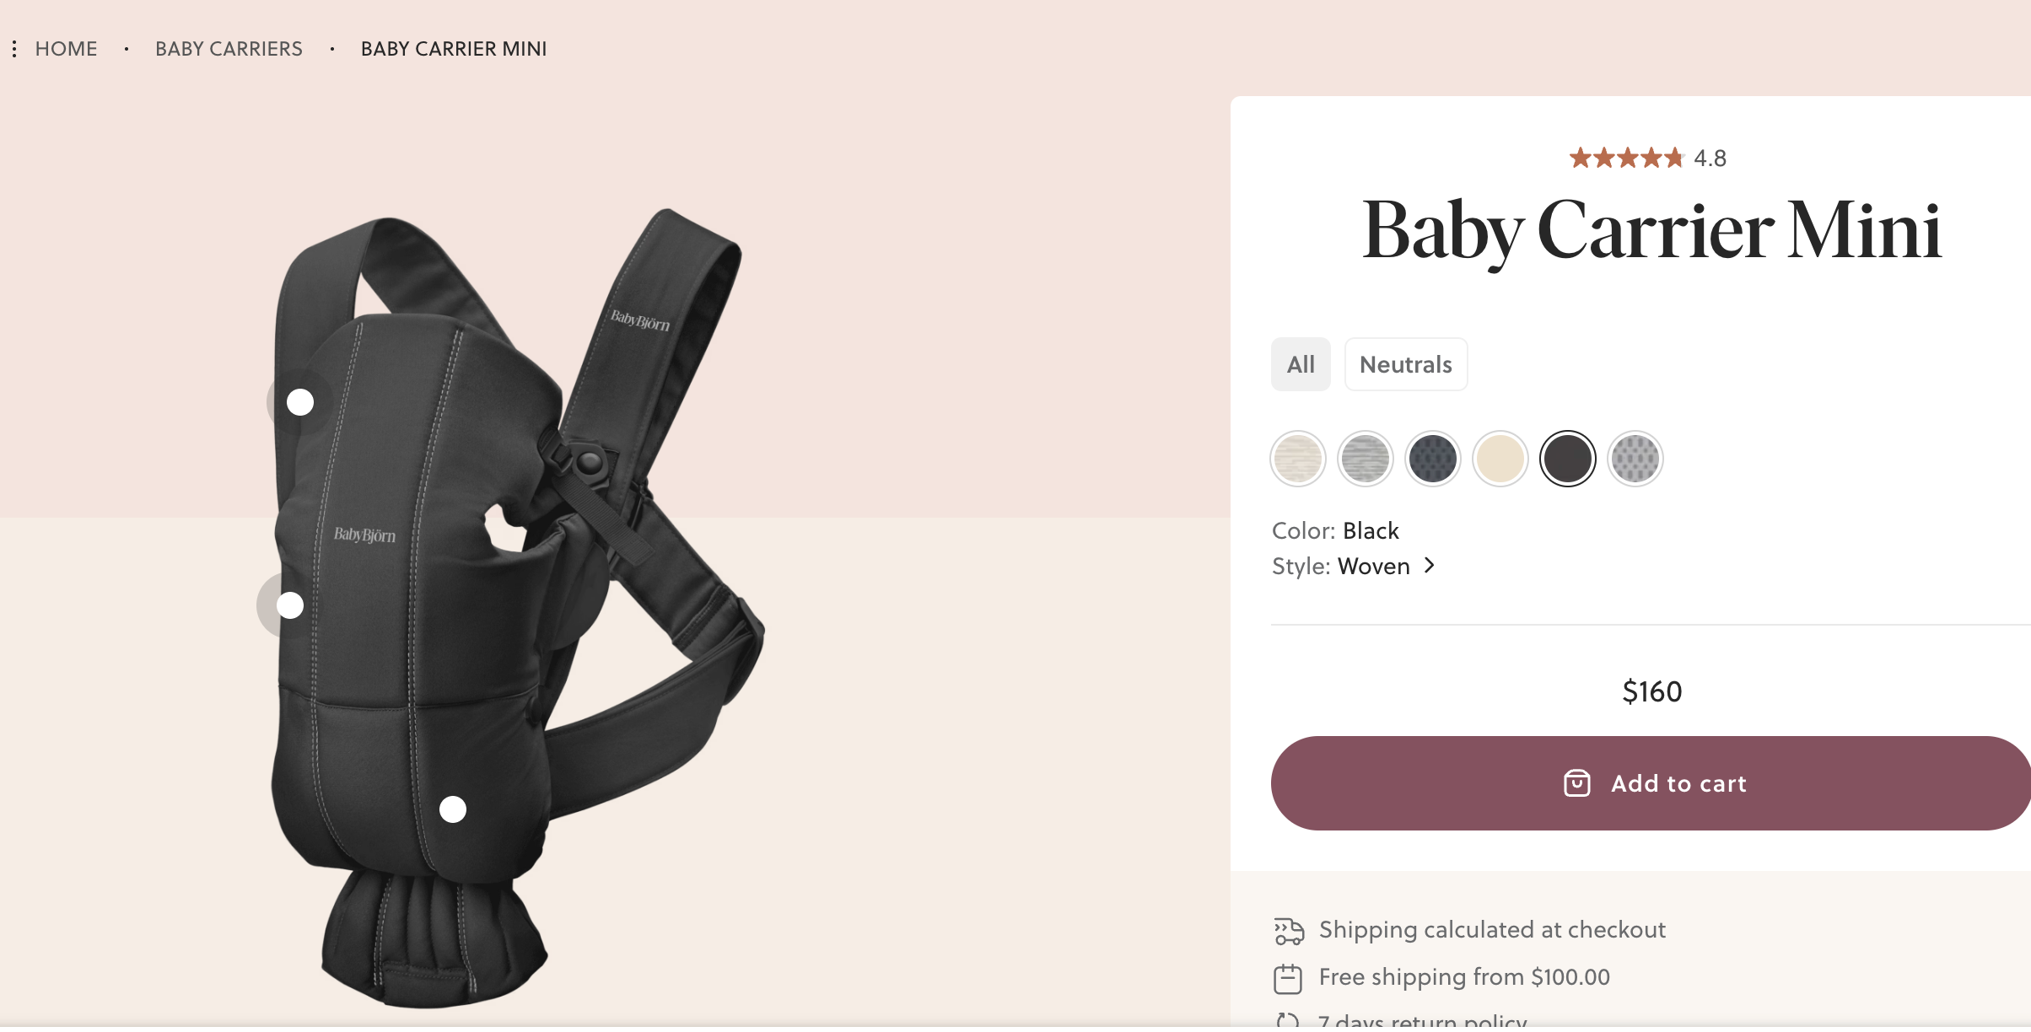Click the shipping truck icon

(1288, 931)
